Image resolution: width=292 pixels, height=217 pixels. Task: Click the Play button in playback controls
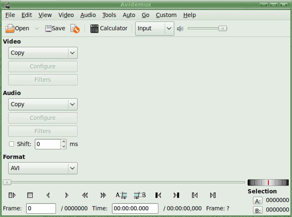12,195
